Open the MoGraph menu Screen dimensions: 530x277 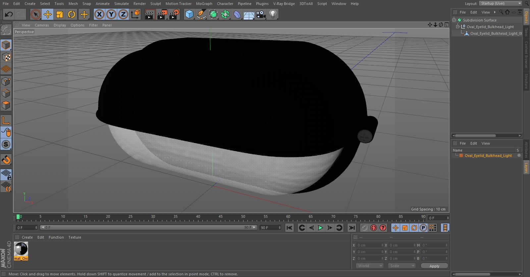(204, 4)
